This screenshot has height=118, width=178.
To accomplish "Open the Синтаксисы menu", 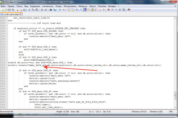I will point(48,6).
